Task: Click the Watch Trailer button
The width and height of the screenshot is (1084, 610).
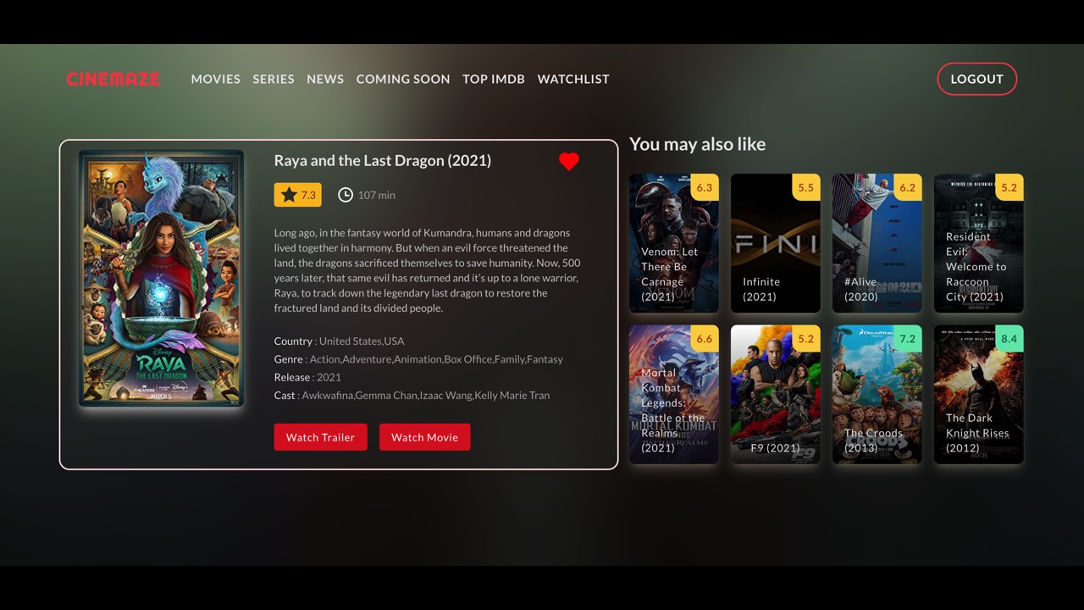Action: pyautogui.click(x=320, y=437)
